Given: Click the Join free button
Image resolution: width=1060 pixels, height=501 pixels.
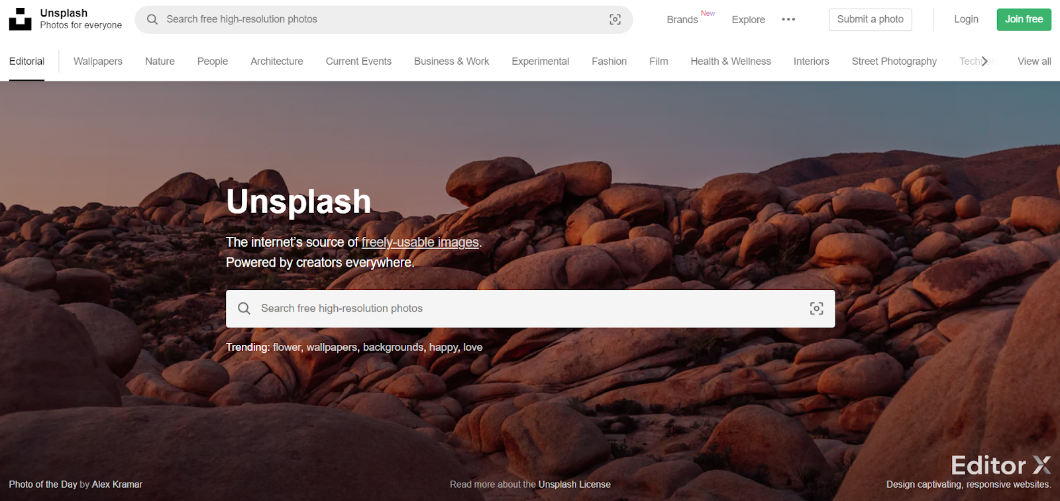Looking at the screenshot, I should (1024, 19).
